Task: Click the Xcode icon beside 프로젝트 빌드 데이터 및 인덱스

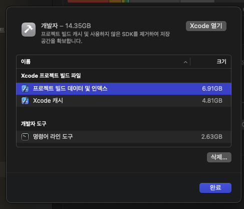Action: pos(25,89)
